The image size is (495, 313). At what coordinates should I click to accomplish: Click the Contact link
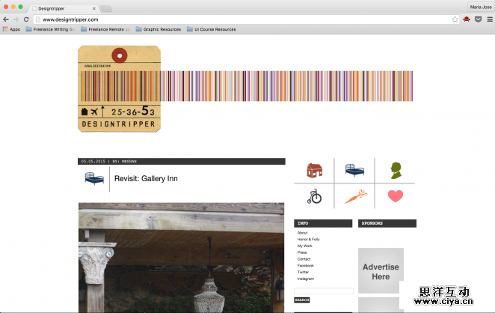(304, 259)
